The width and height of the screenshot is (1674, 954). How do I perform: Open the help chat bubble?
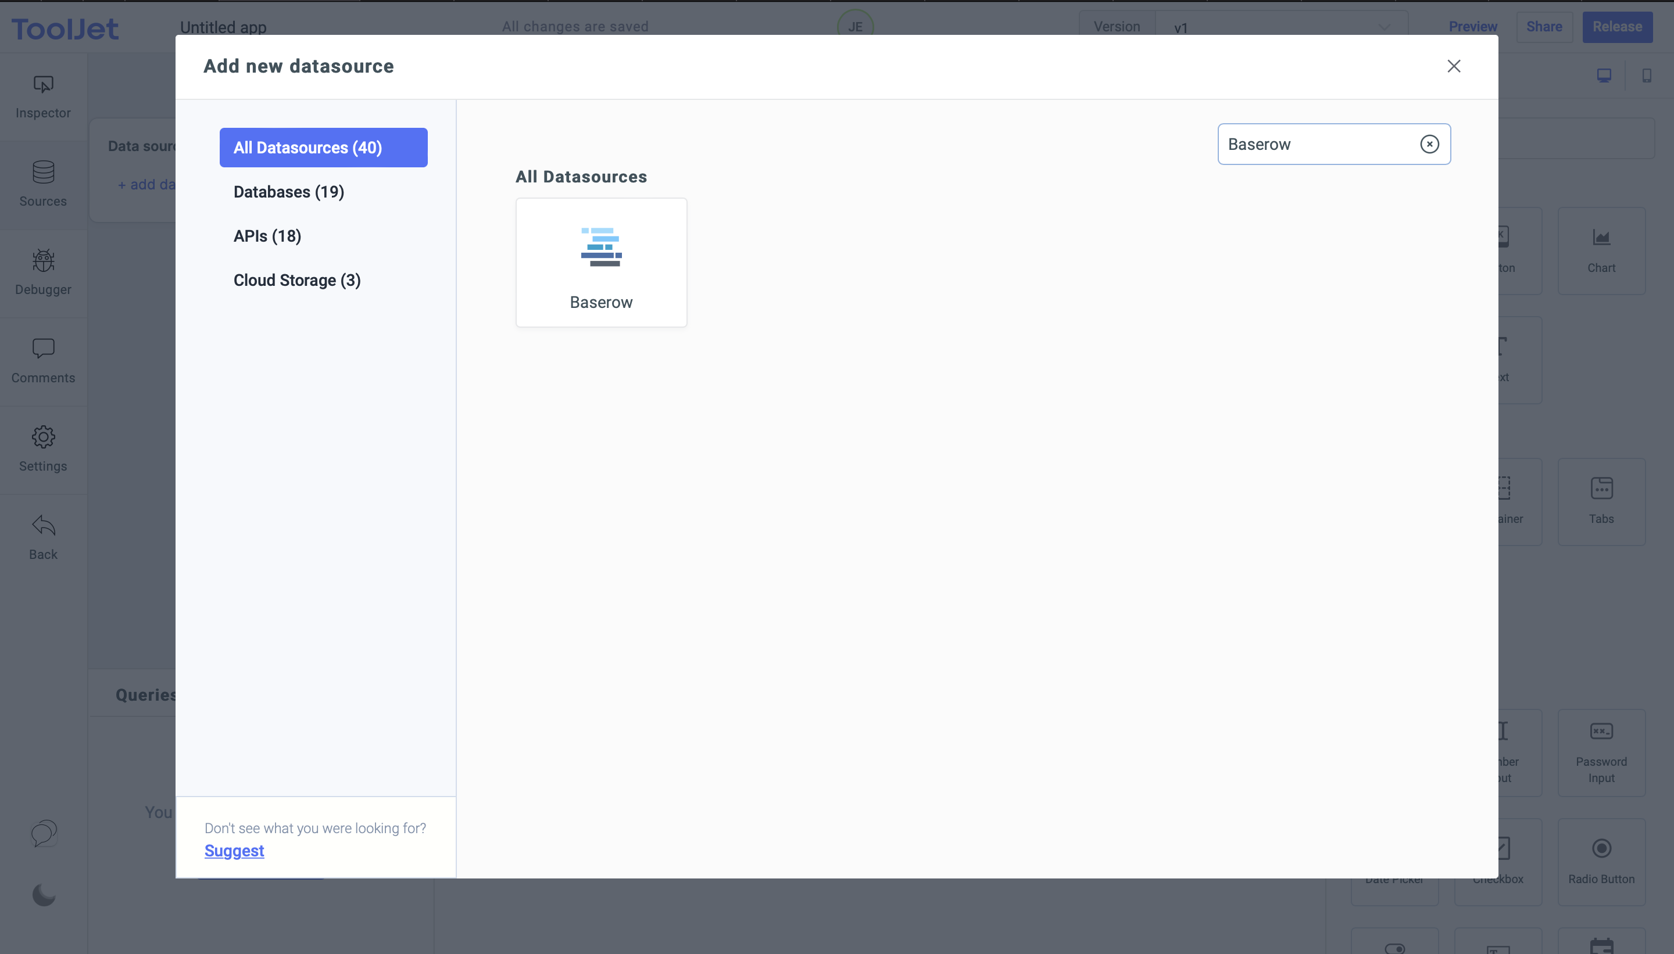click(42, 833)
